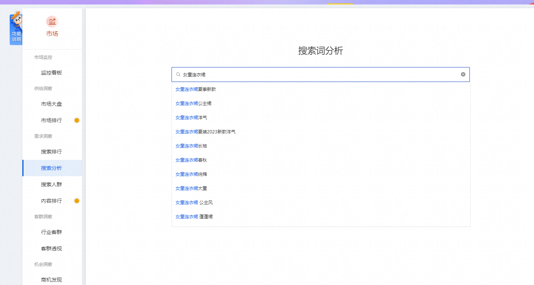Choose suggestion 女童连衣裙夏季新款
The image size is (534, 285).
(196, 89)
